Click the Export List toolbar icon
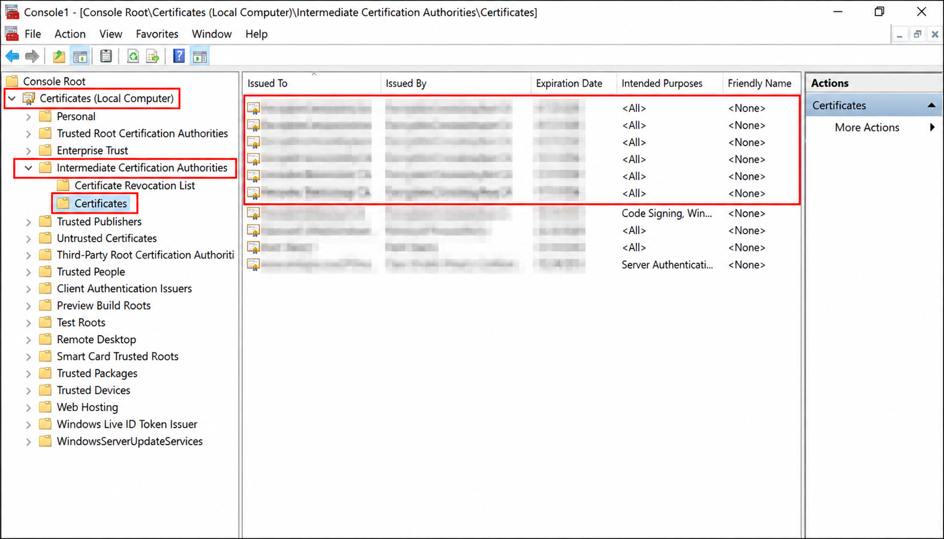 tap(152, 56)
